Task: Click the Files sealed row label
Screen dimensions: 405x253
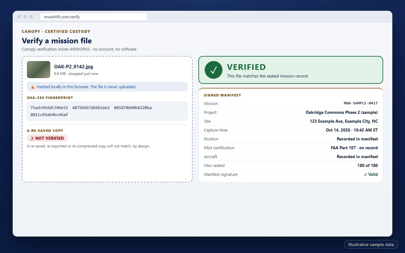Action: 214,165
